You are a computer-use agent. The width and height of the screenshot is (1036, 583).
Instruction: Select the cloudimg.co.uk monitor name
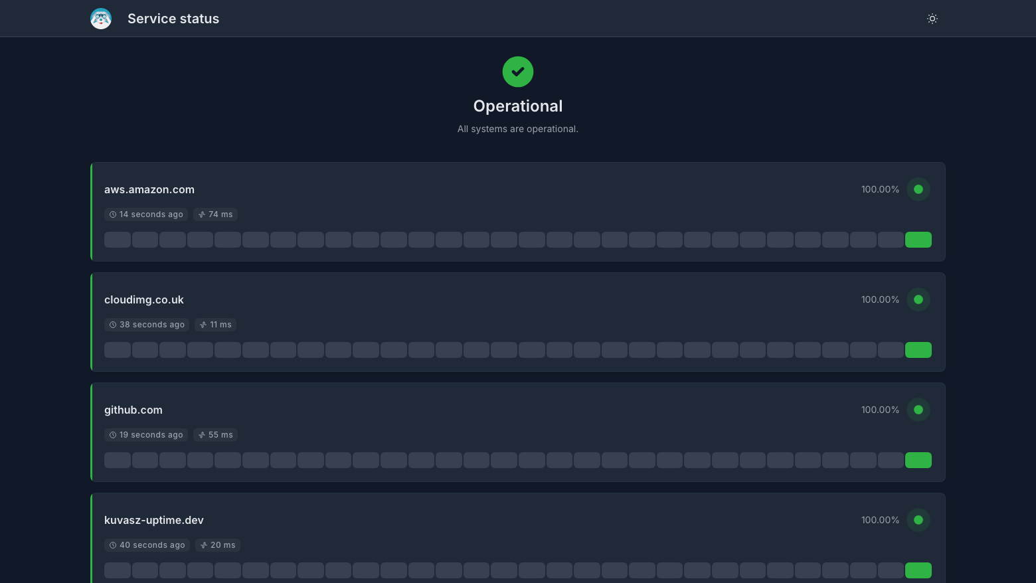(144, 299)
